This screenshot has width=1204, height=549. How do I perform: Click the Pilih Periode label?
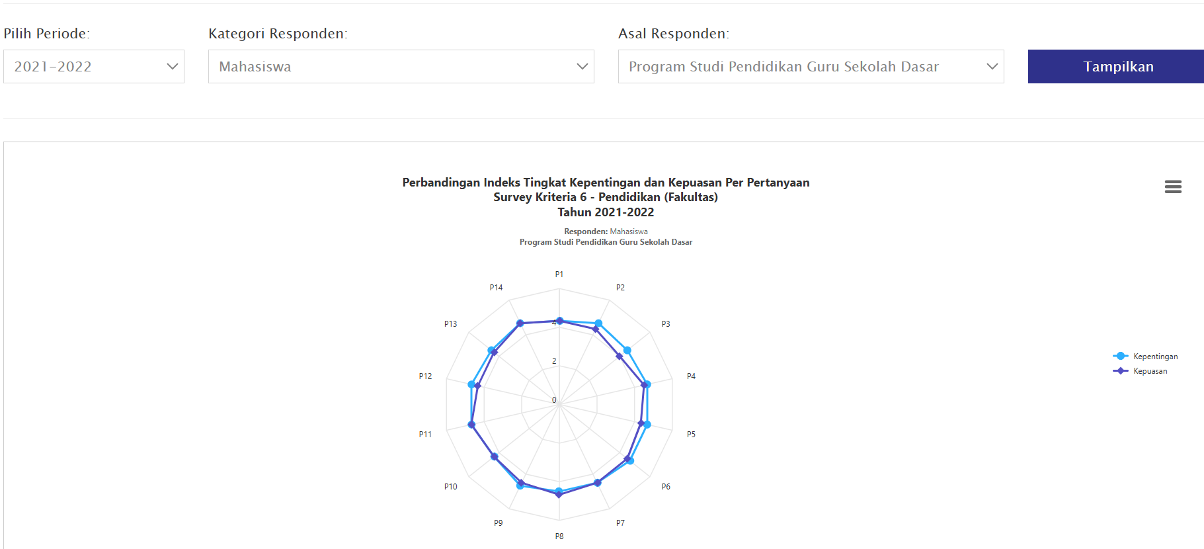46,33
